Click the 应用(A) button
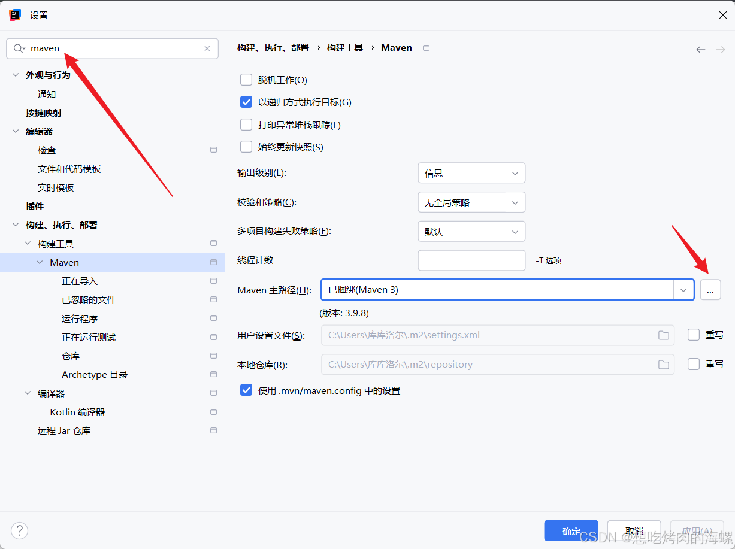 [697, 531]
